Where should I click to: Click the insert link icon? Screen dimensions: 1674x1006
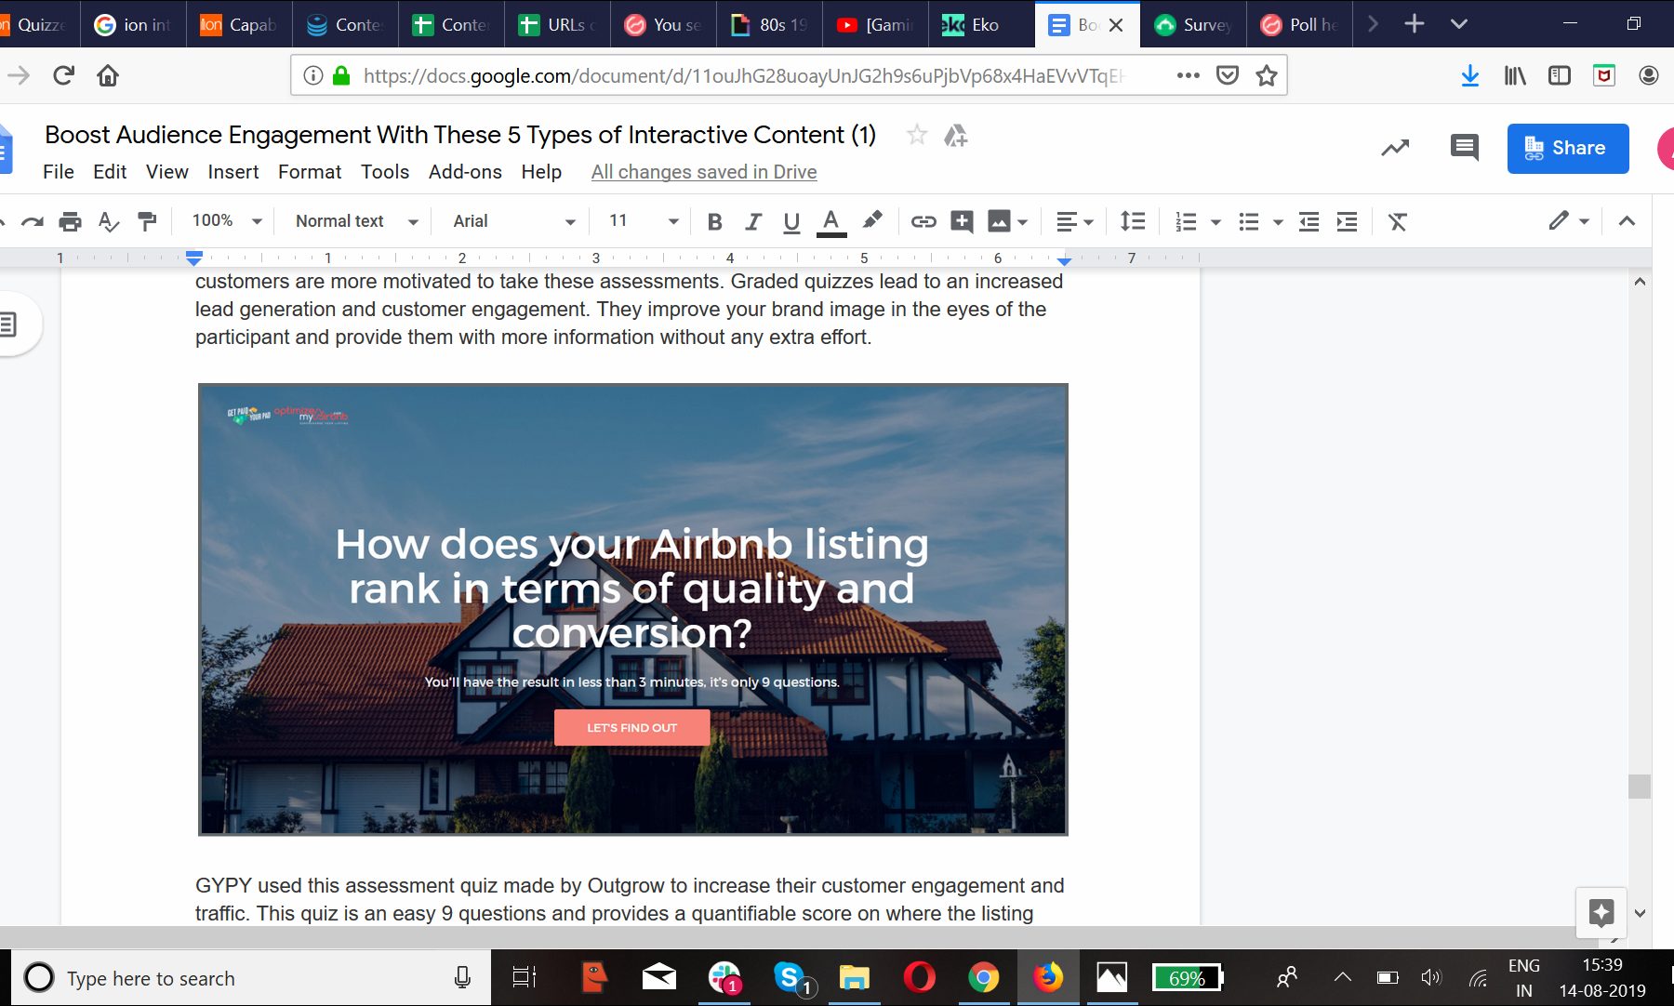(x=923, y=221)
